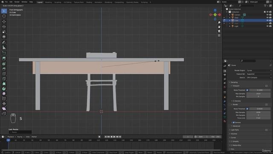Select the Loop Cut tool
The width and height of the screenshot is (273, 154).
click(x=4, y=74)
